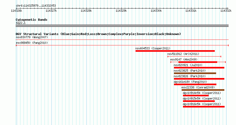Screen dimensions: 236x125
Task: Click the esv22338 brown complex bar
Action: 203,90
